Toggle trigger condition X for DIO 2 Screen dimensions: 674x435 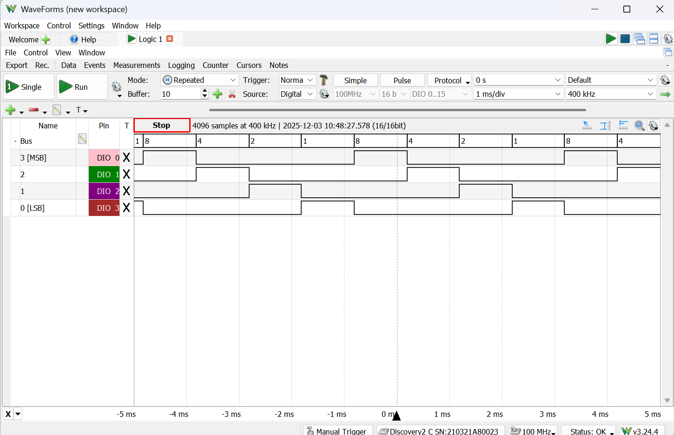click(126, 191)
